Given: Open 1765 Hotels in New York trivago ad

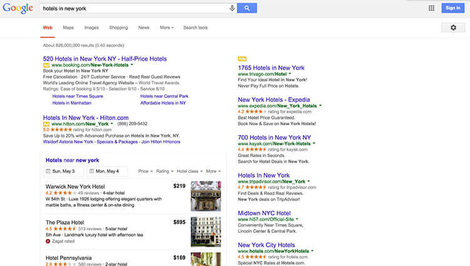Looking at the screenshot, I should [271, 68].
